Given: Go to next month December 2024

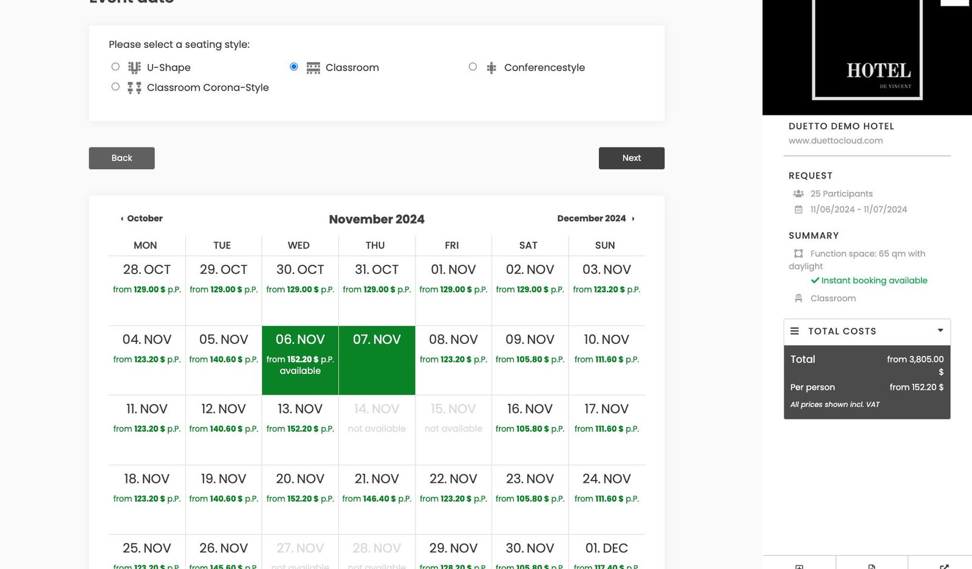Looking at the screenshot, I should coord(595,218).
